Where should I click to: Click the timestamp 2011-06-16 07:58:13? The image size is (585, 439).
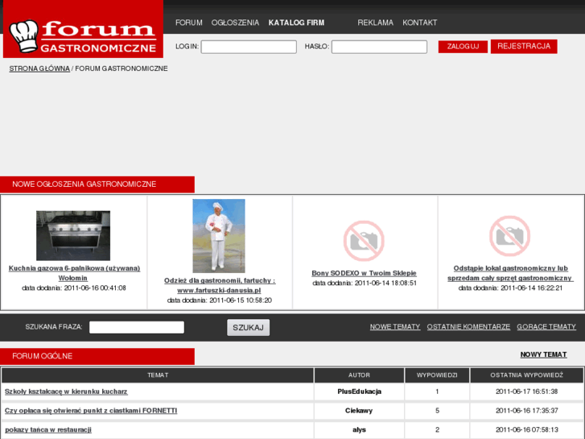pos(527,429)
